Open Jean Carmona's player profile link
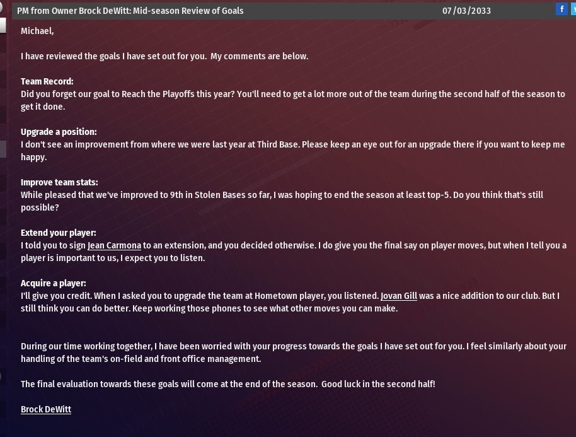Screen dimensions: 576x437 click(114, 245)
